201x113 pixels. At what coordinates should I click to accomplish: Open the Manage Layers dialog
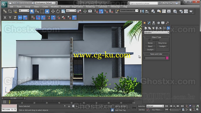[x=153, y=11]
